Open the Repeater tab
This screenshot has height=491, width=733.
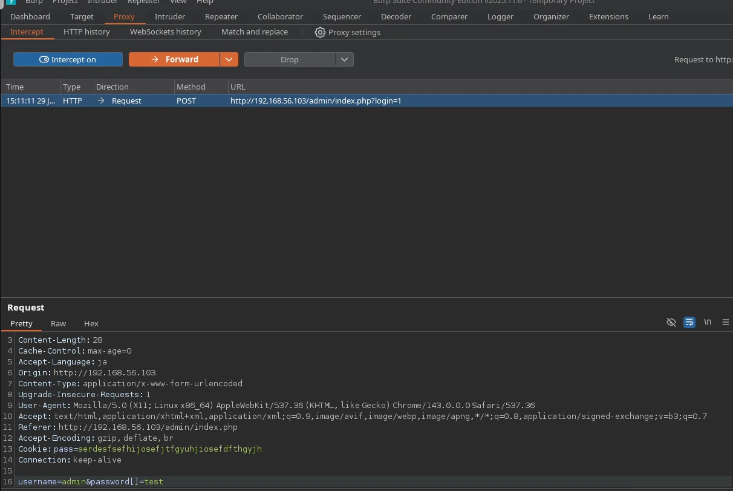[221, 16]
